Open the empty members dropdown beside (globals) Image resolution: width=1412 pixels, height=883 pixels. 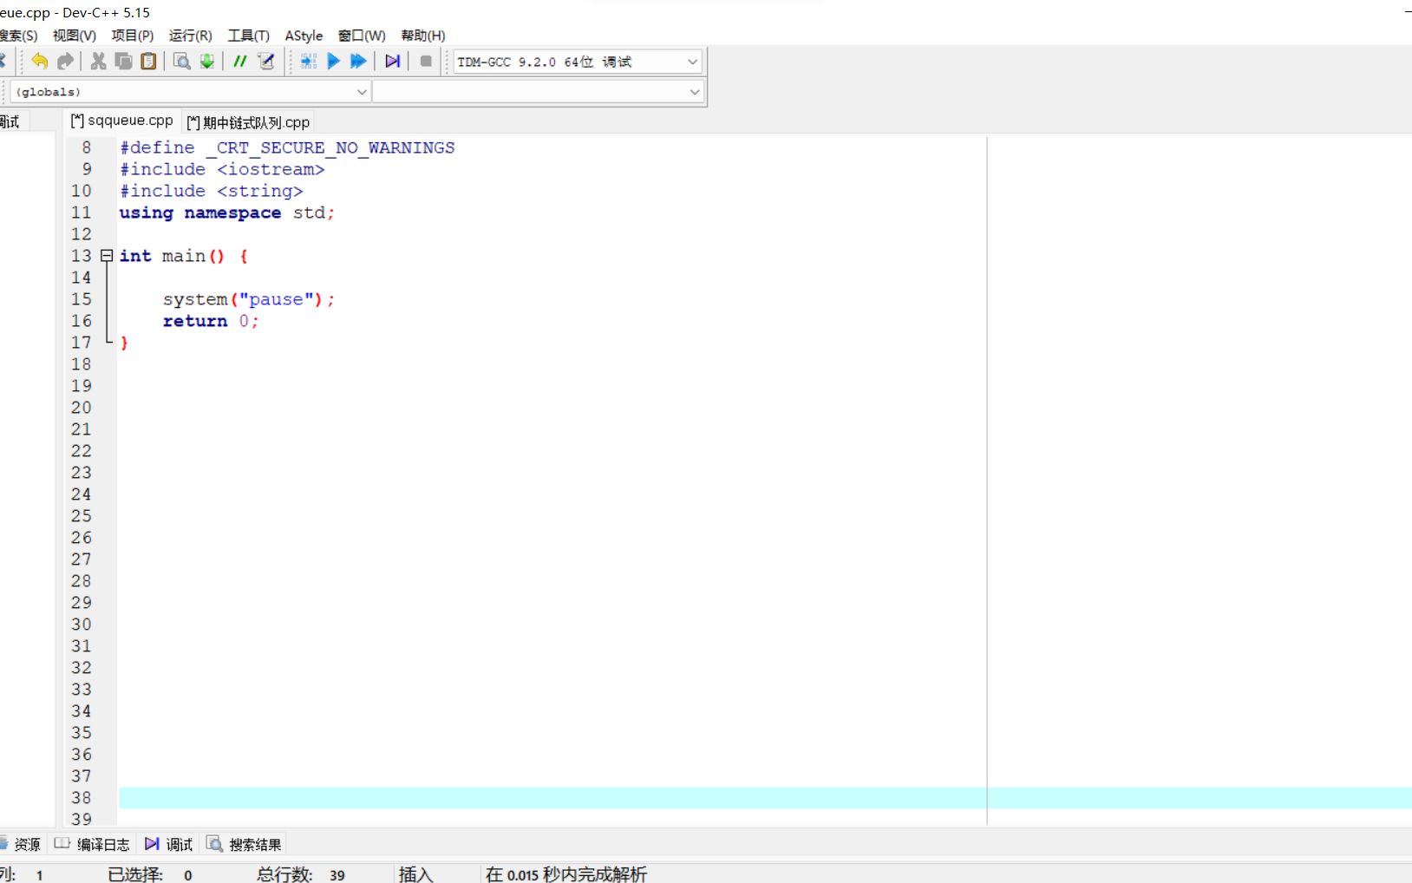pos(539,91)
